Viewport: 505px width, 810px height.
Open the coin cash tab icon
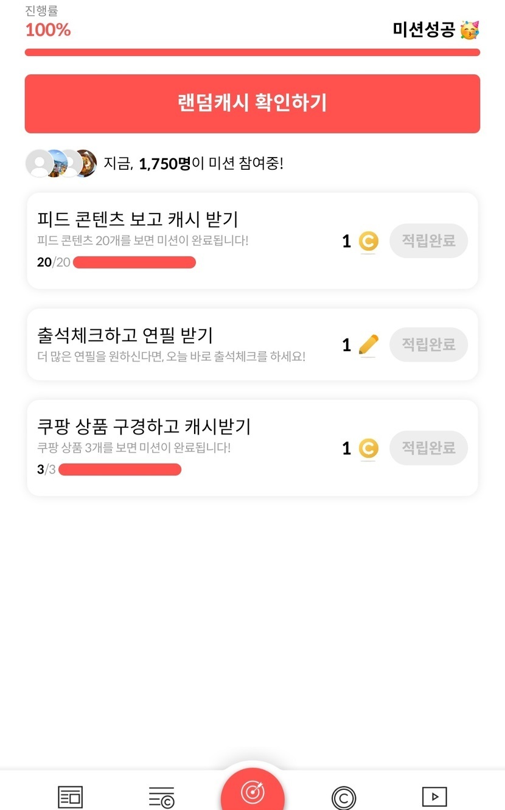tap(344, 797)
